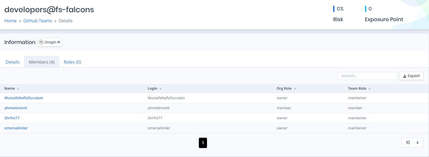Select pagination page 1 button
This screenshot has width=429, height=157.
click(203, 143)
